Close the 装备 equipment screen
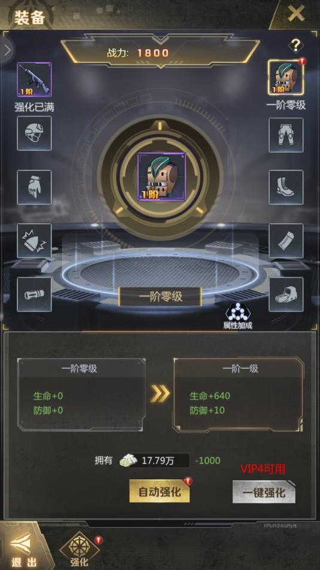This screenshot has height=570, width=320. (x=296, y=14)
